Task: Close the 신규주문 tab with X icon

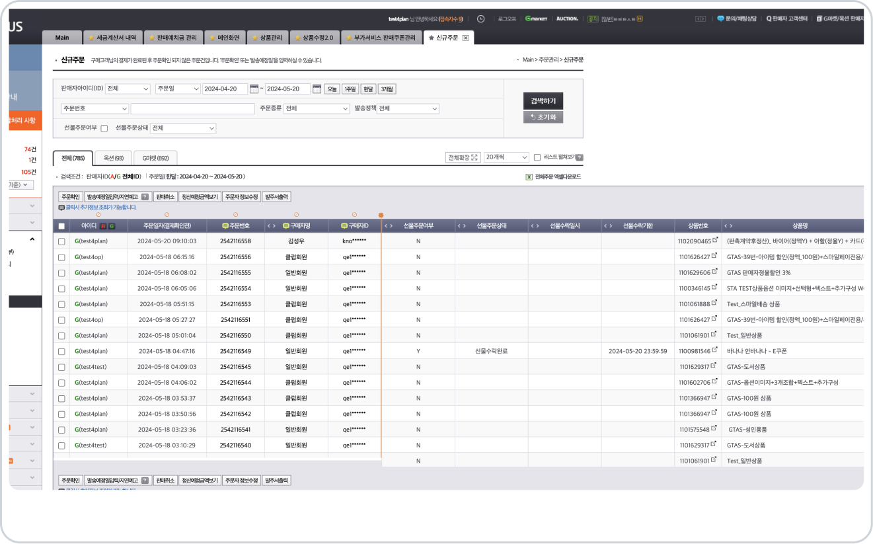Action: (x=465, y=38)
